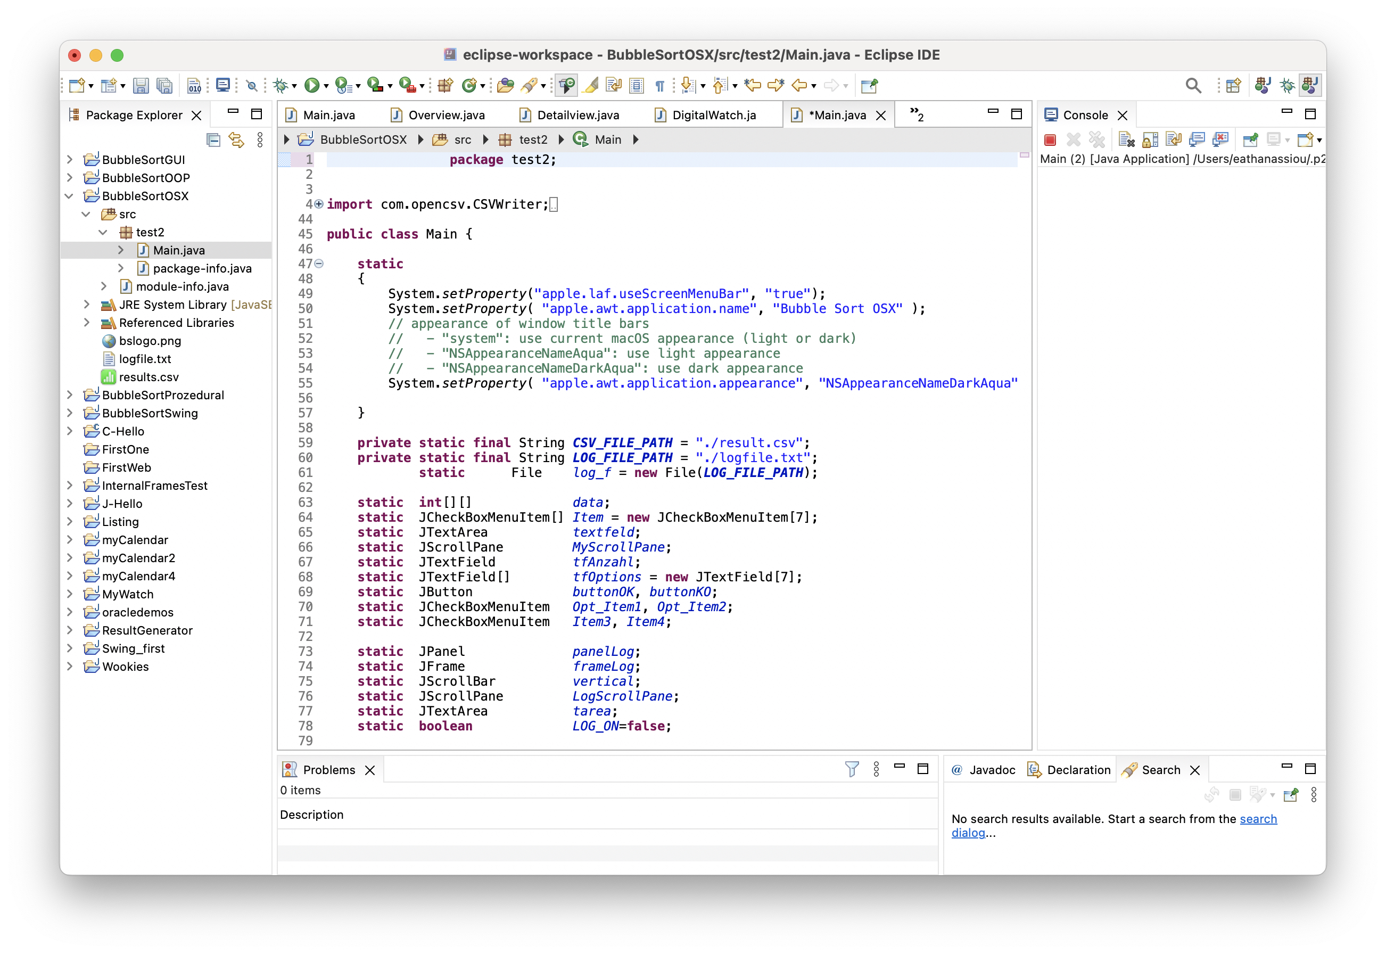Click the green Run button
Viewport: 1386px width, 954px height.
pyautogui.click(x=311, y=86)
